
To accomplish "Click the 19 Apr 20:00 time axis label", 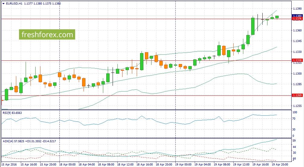I will (x=281, y=165).
